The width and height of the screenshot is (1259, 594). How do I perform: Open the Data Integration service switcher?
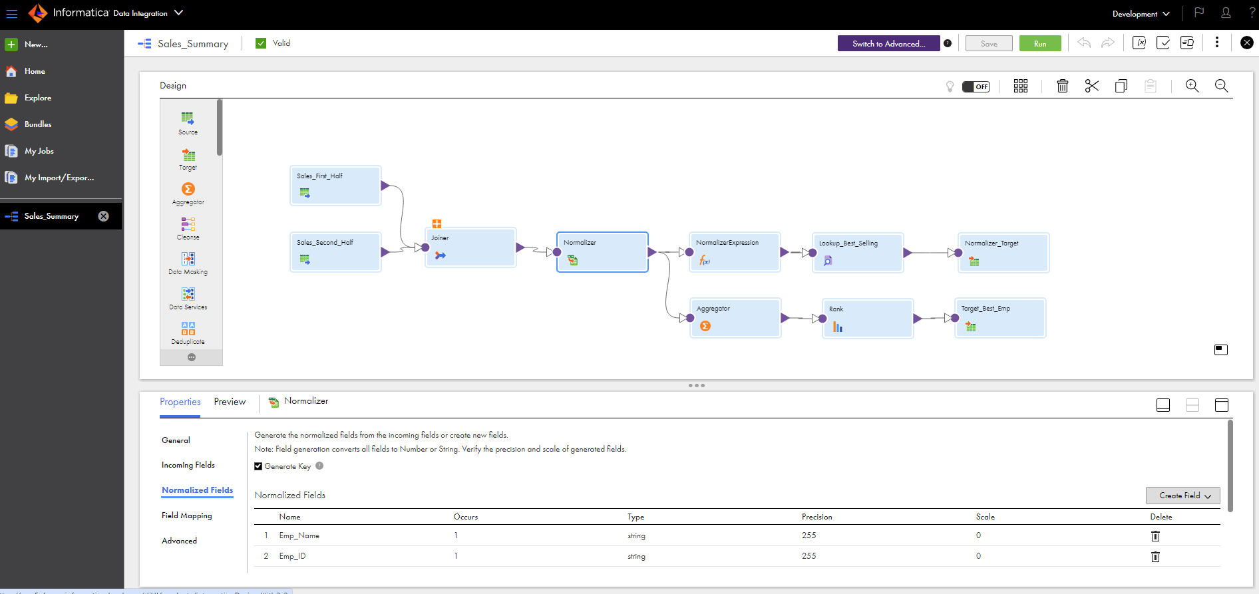pyautogui.click(x=178, y=13)
